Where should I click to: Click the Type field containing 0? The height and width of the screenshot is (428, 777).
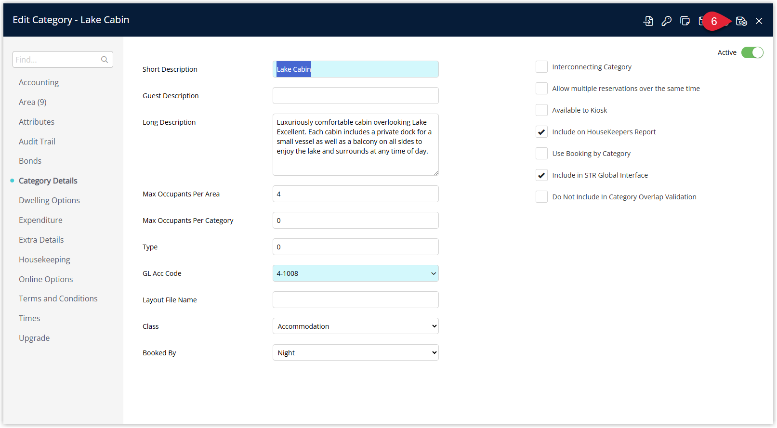click(x=356, y=247)
